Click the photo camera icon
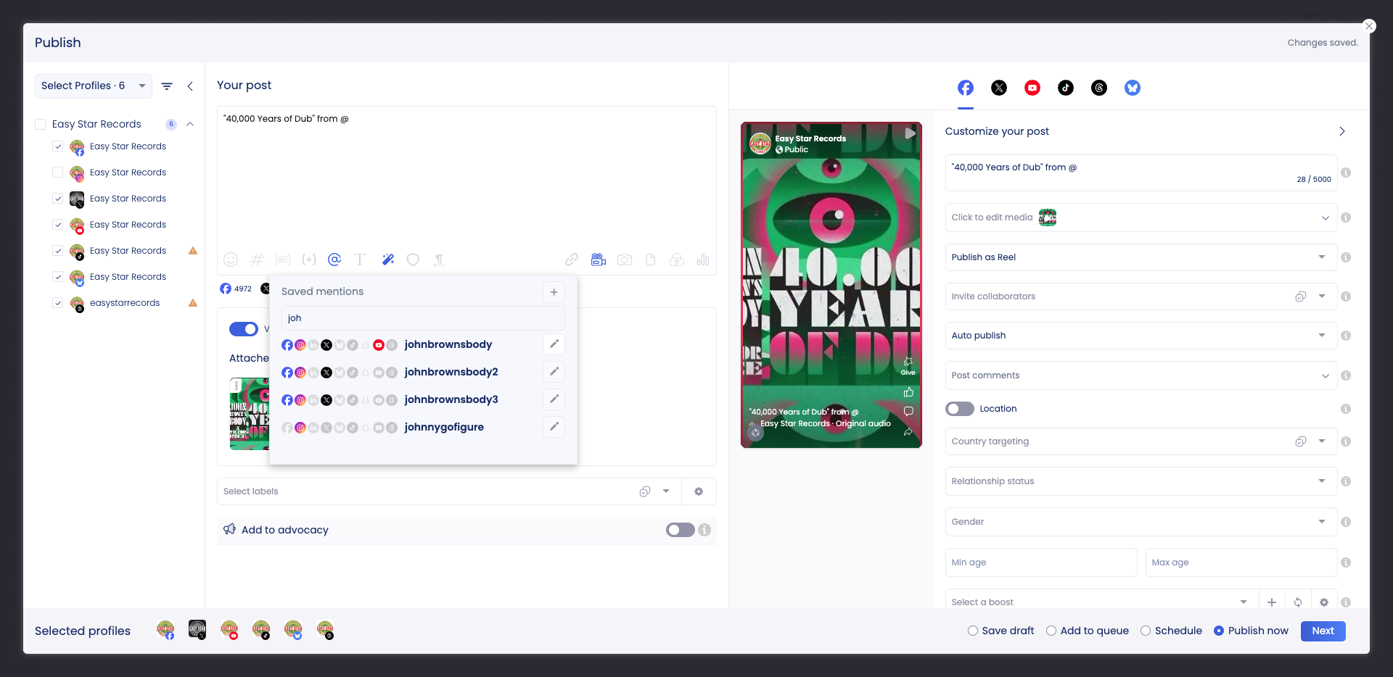Image resolution: width=1393 pixels, height=677 pixels. (x=625, y=259)
